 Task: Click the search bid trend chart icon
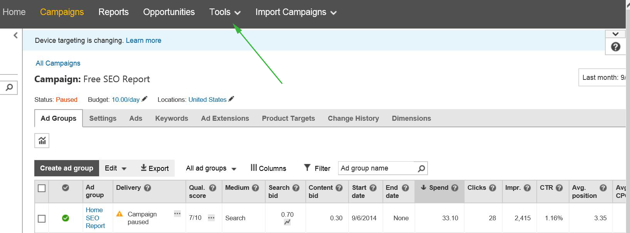(x=287, y=222)
